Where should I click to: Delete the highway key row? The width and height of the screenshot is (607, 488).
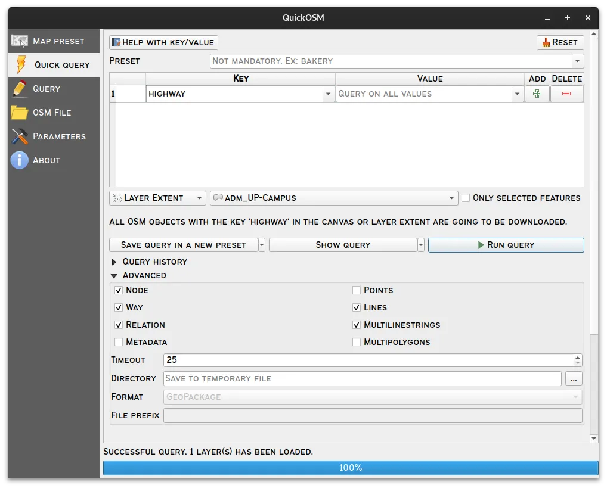566,94
